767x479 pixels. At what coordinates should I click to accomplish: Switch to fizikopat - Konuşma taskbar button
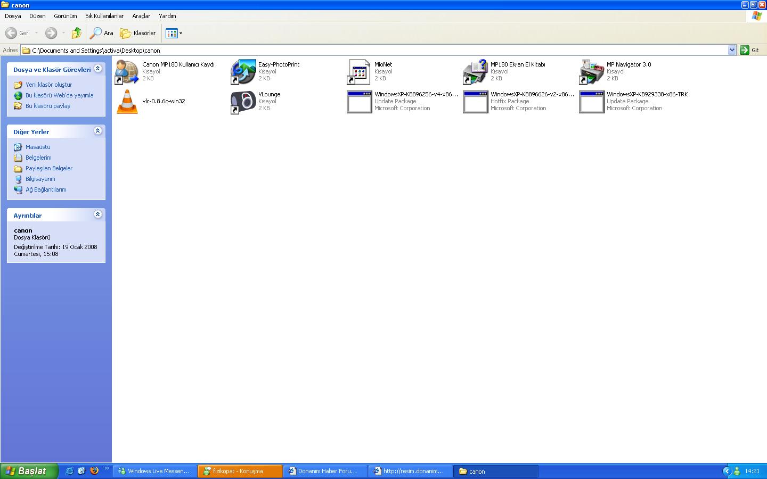tap(240, 471)
